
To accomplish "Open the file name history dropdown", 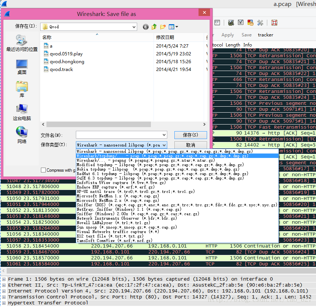I will click(164, 135).
